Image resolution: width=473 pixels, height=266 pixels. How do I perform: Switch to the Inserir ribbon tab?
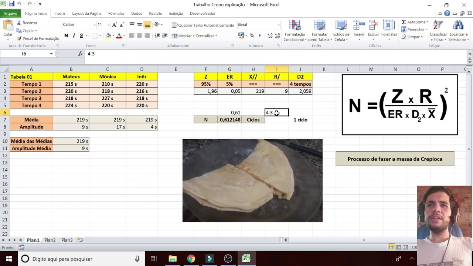point(60,13)
